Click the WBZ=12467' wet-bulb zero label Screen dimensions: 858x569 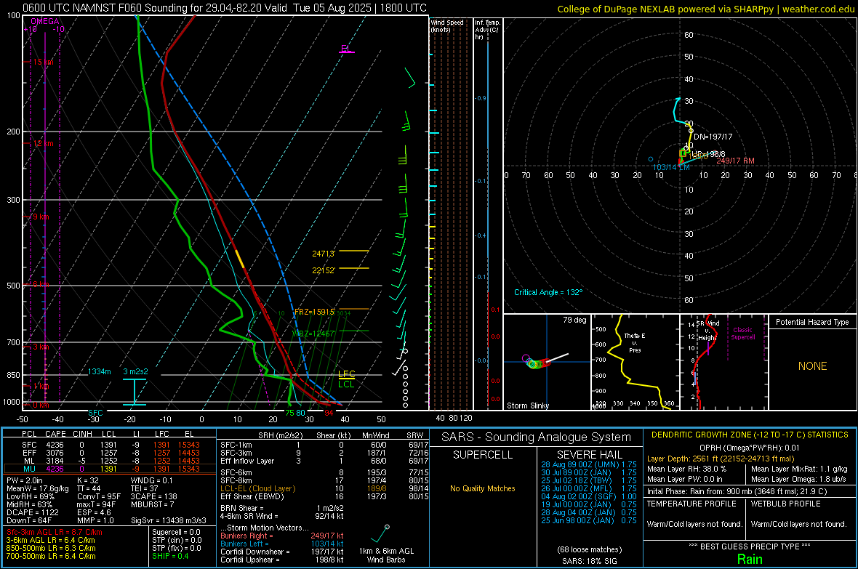pos(313,334)
